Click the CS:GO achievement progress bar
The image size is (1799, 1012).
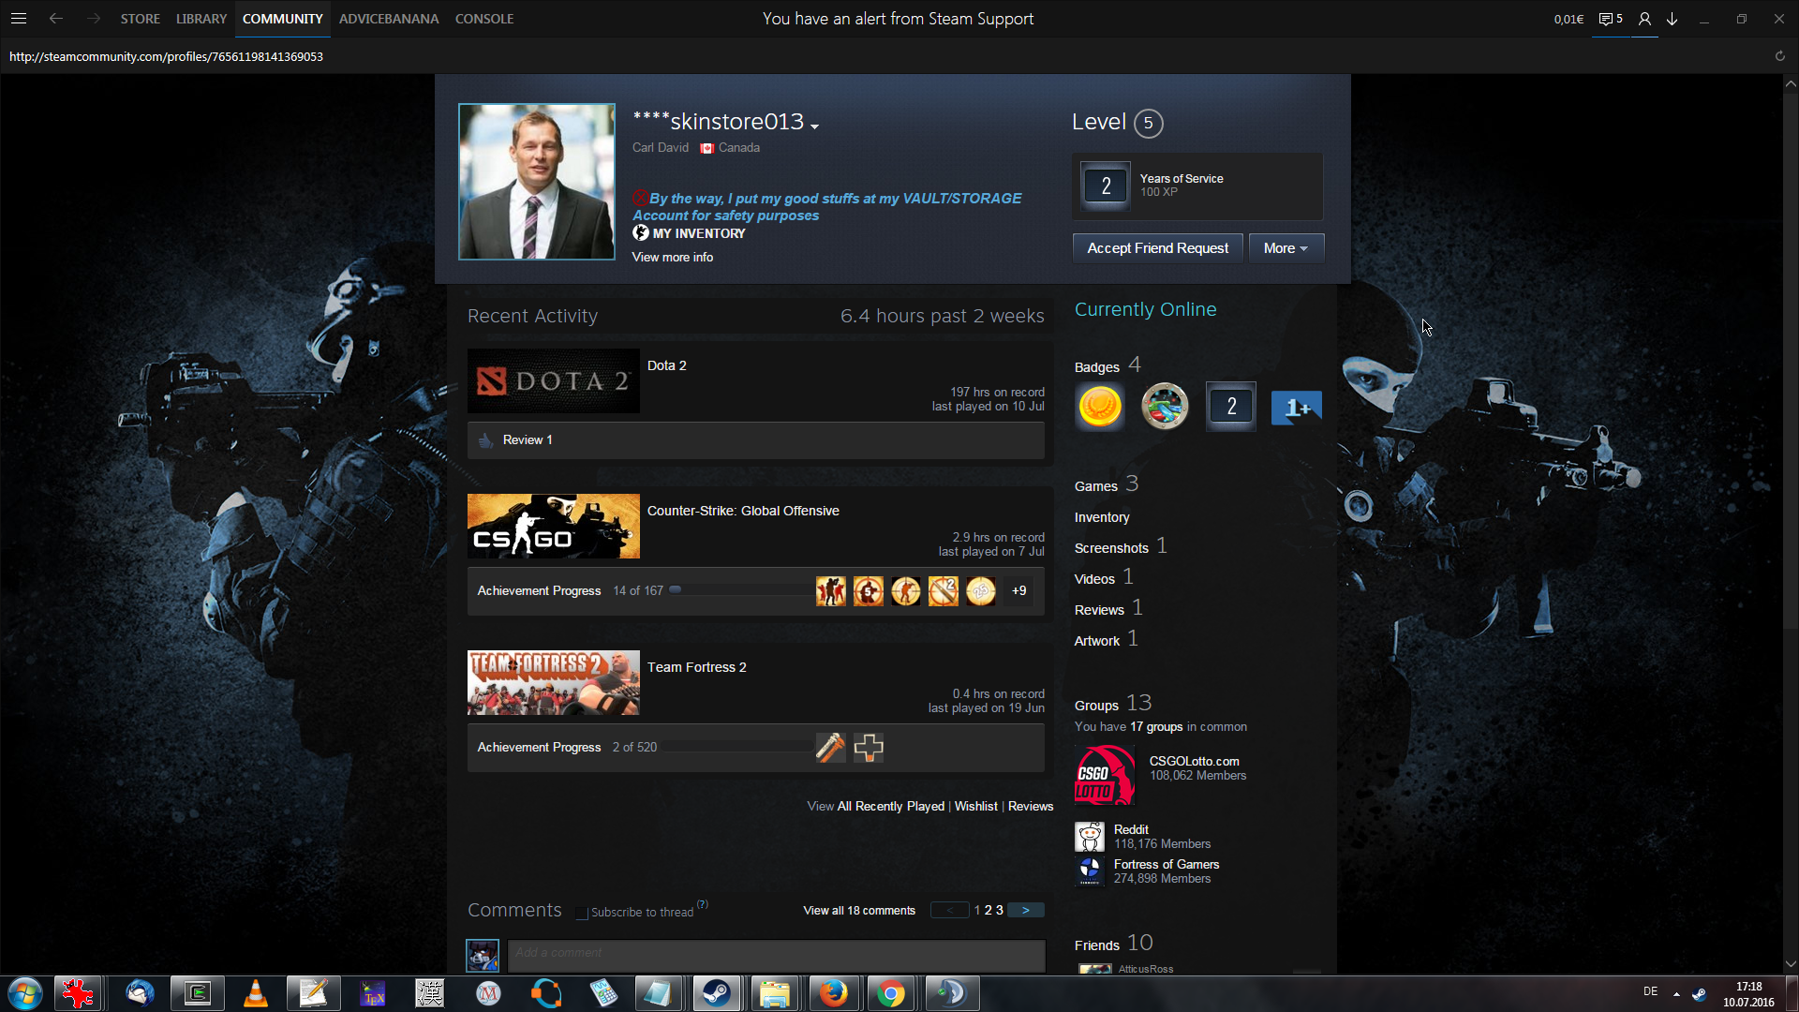coord(740,590)
